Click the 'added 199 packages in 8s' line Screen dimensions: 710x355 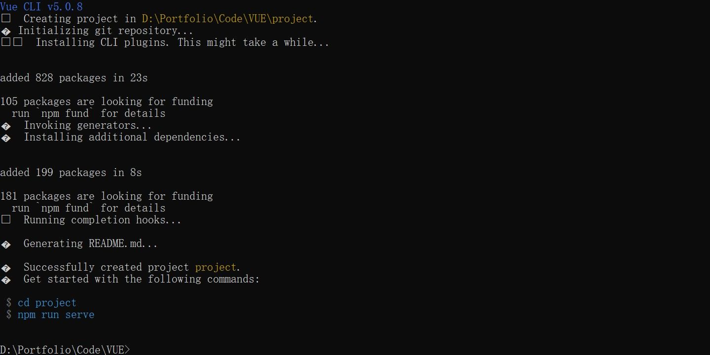coord(71,173)
